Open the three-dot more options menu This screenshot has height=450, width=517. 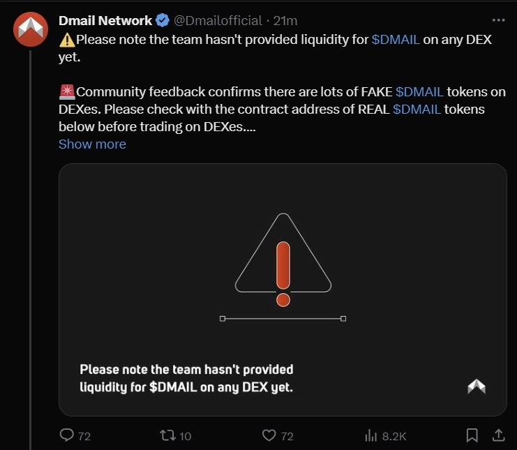coord(497,19)
